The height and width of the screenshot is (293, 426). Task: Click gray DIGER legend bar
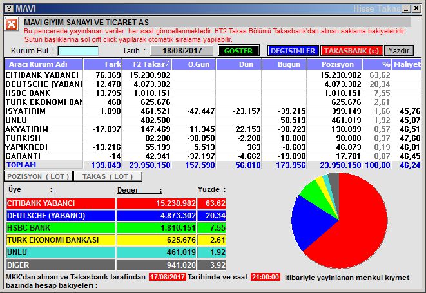61,265
